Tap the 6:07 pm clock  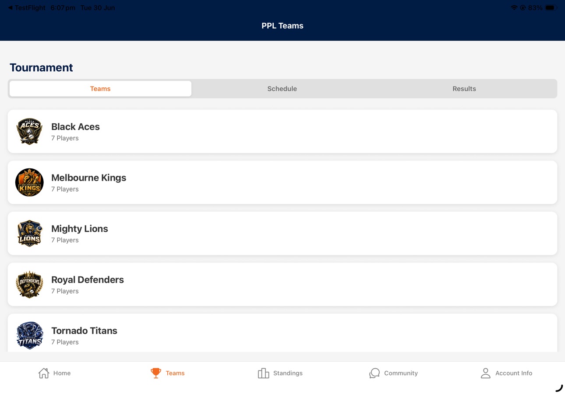pyautogui.click(x=63, y=7)
